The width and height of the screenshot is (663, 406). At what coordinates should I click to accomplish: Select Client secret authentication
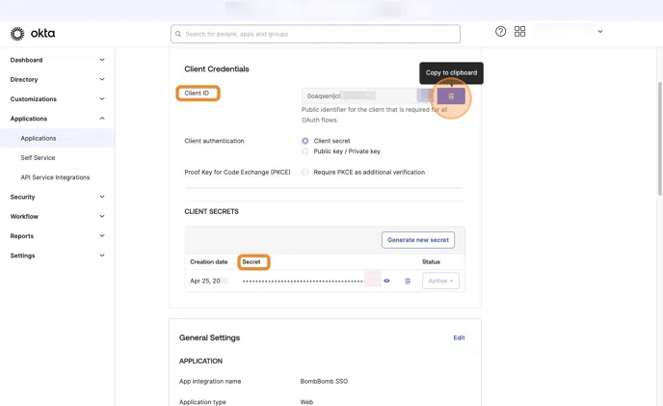coord(305,141)
